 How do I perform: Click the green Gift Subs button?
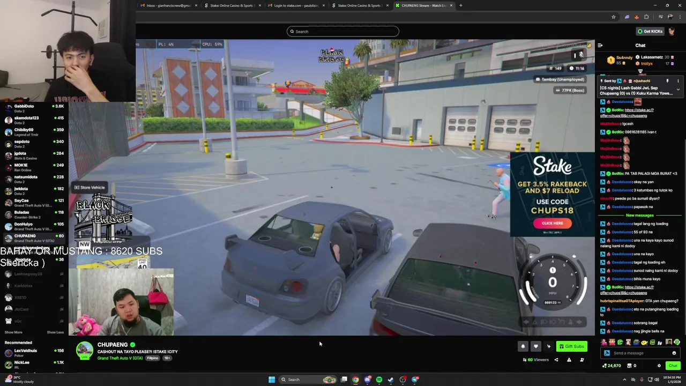[x=571, y=346]
